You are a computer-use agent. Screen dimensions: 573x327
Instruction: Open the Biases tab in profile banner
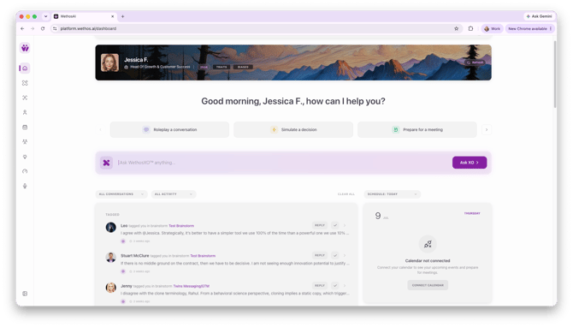243,67
